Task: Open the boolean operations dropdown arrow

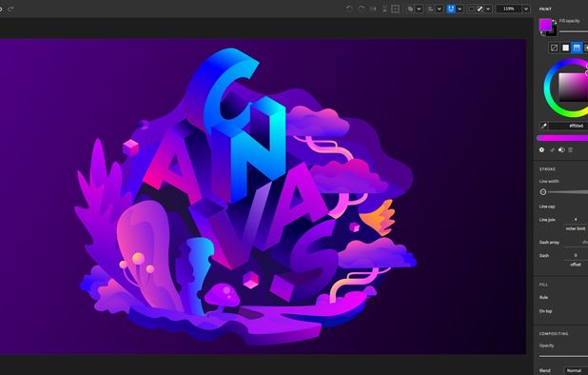Action: pyautogui.click(x=420, y=9)
